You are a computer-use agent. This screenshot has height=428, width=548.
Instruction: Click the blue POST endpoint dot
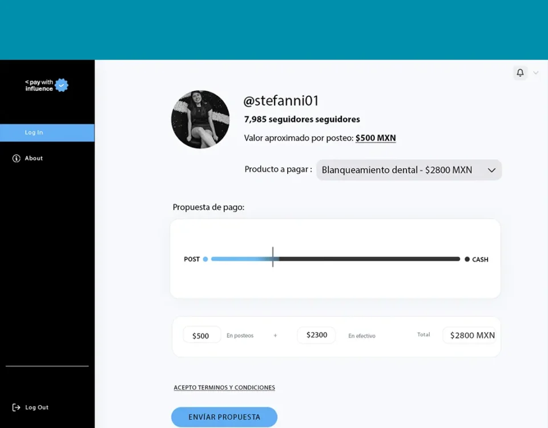click(x=205, y=259)
